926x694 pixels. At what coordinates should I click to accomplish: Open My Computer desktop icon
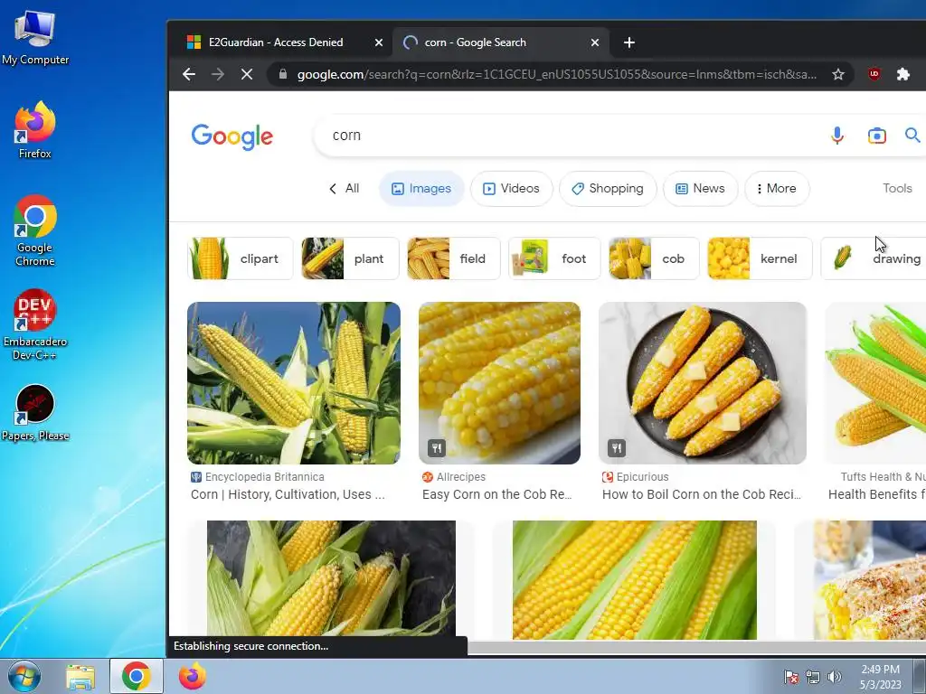(35, 38)
